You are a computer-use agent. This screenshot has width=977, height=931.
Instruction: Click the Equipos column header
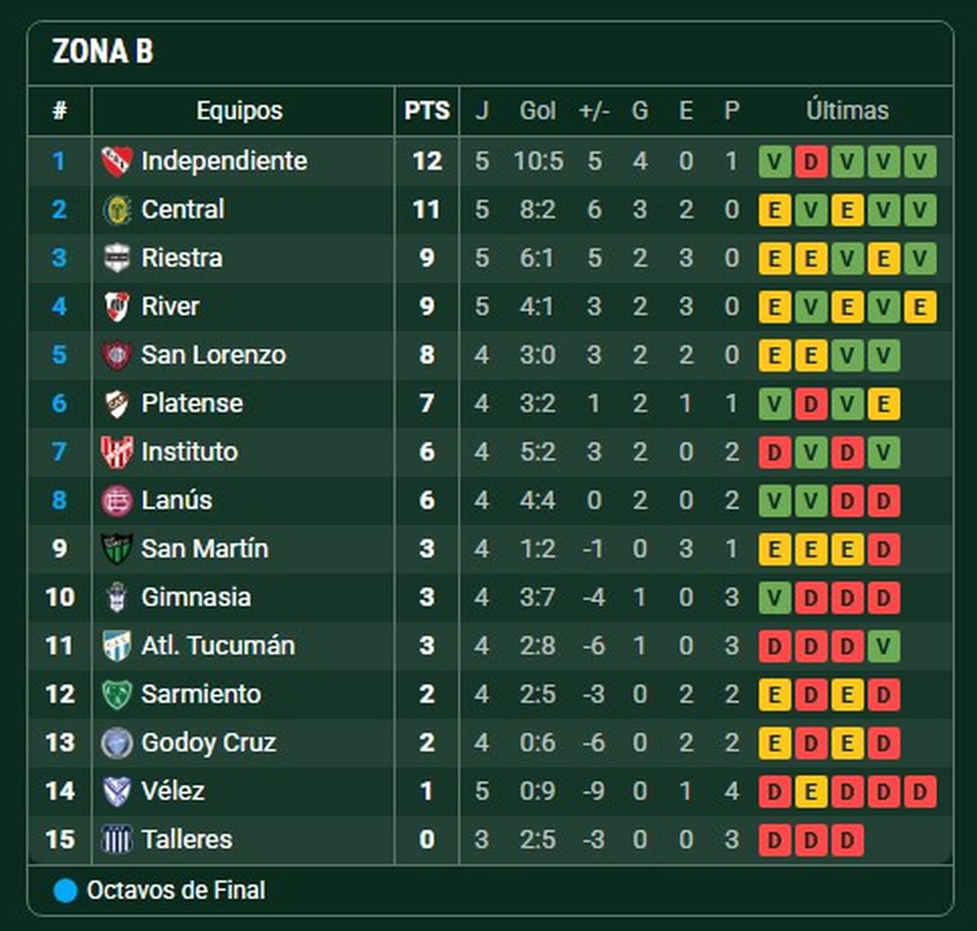coord(239,111)
